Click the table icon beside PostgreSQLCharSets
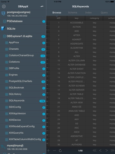The image size is (115, 154). coord(7,81)
